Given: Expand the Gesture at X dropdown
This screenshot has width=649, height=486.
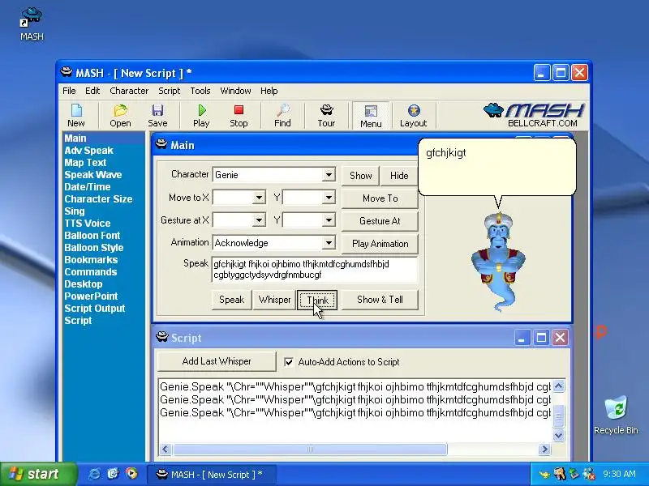Looking at the screenshot, I should point(259,220).
